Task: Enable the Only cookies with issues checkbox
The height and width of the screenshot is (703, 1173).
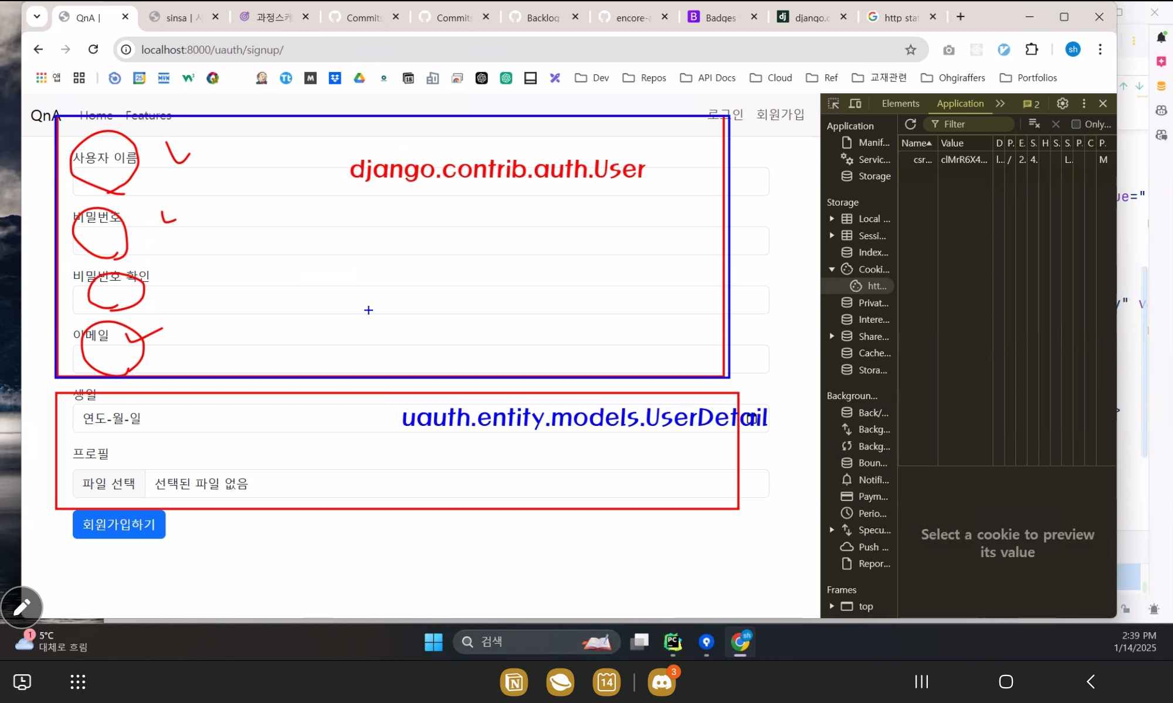Action: (1076, 124)
